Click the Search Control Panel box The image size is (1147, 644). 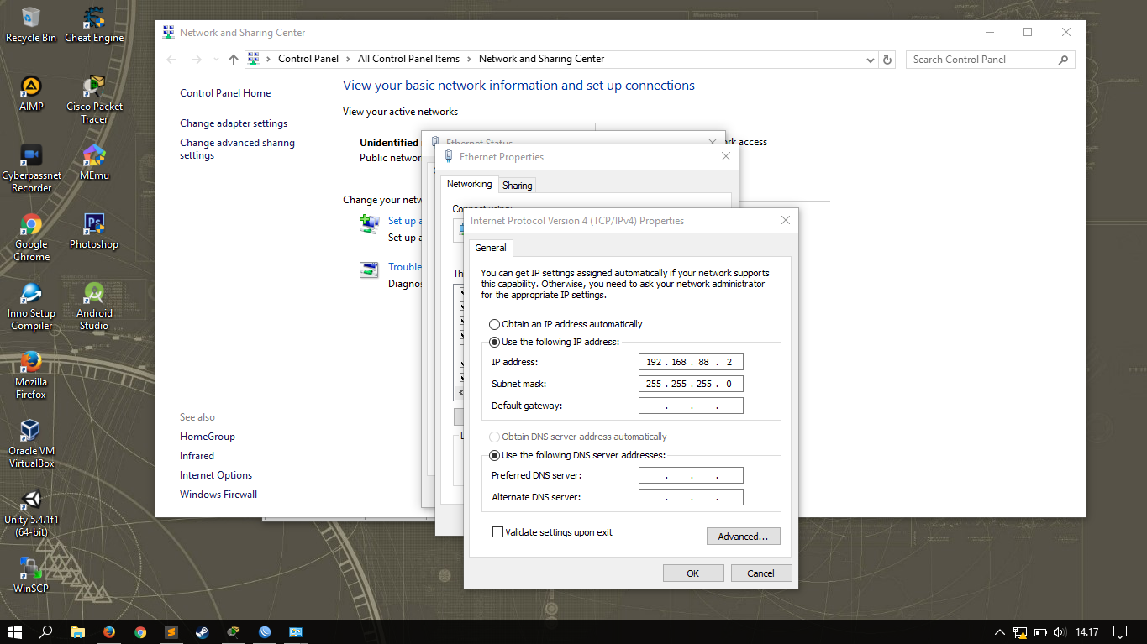coord(991,60)
